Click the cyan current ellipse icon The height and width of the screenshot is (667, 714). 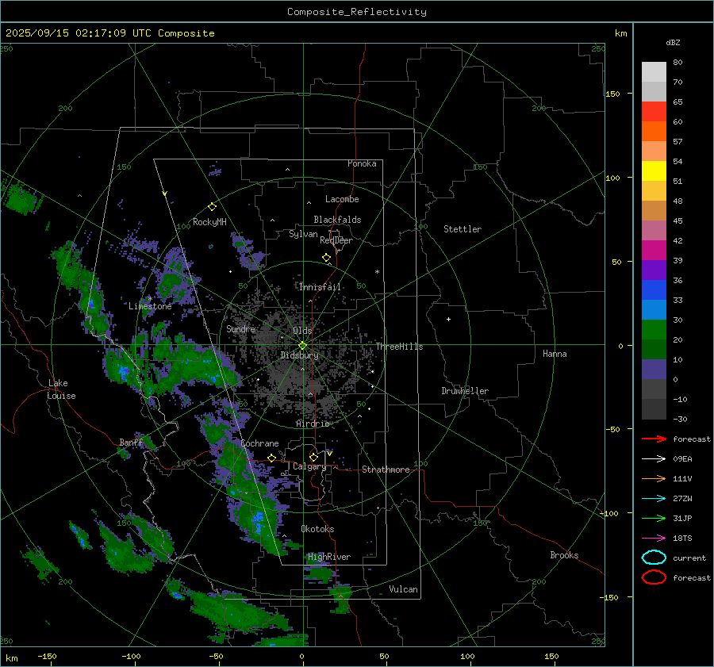click(x=654, y=558)
